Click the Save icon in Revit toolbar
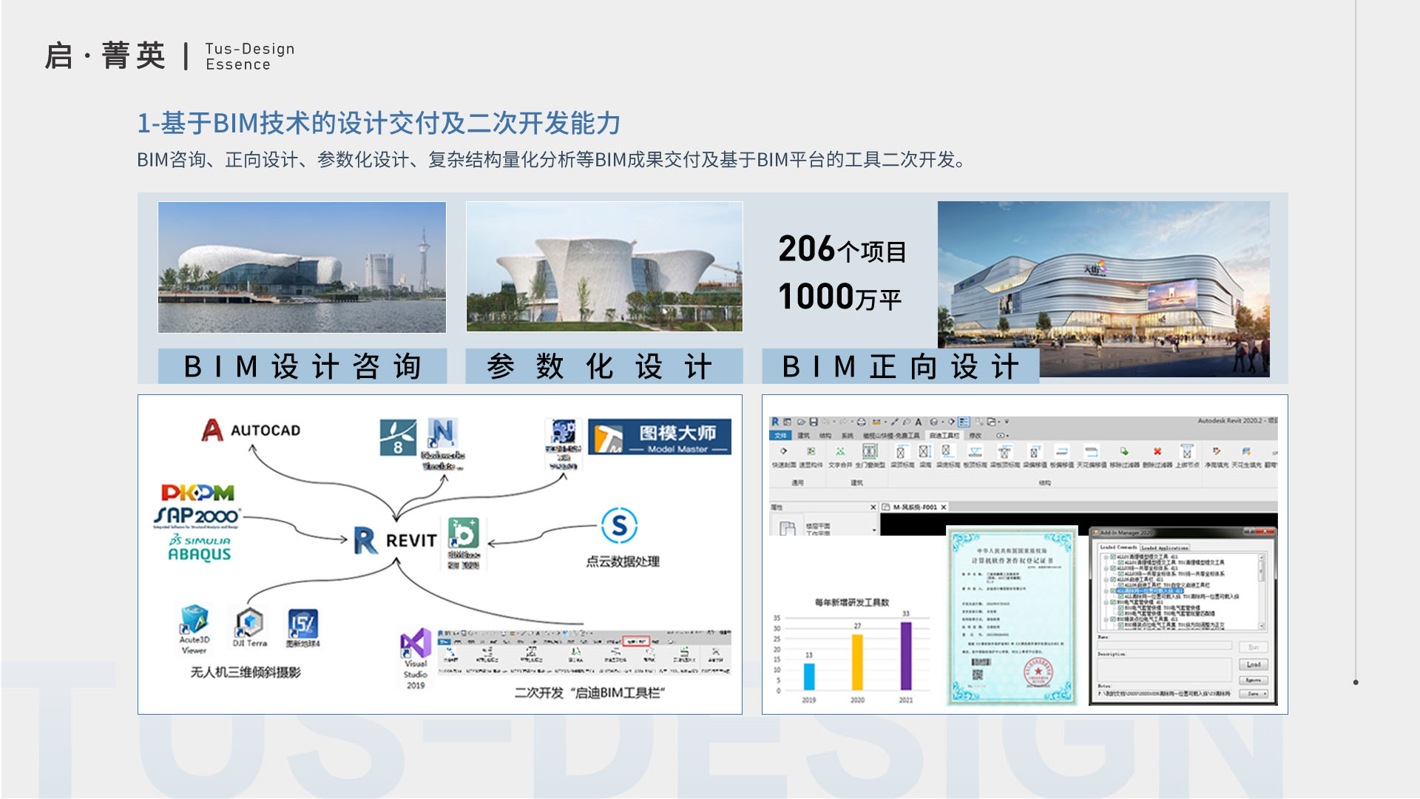1420x799 pixels. tap(814, 422)
